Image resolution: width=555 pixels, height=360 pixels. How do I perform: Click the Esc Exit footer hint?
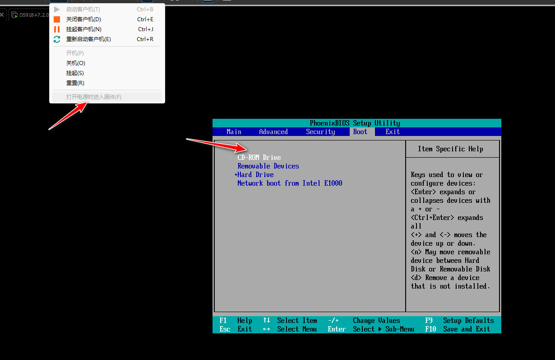(236, 329)
